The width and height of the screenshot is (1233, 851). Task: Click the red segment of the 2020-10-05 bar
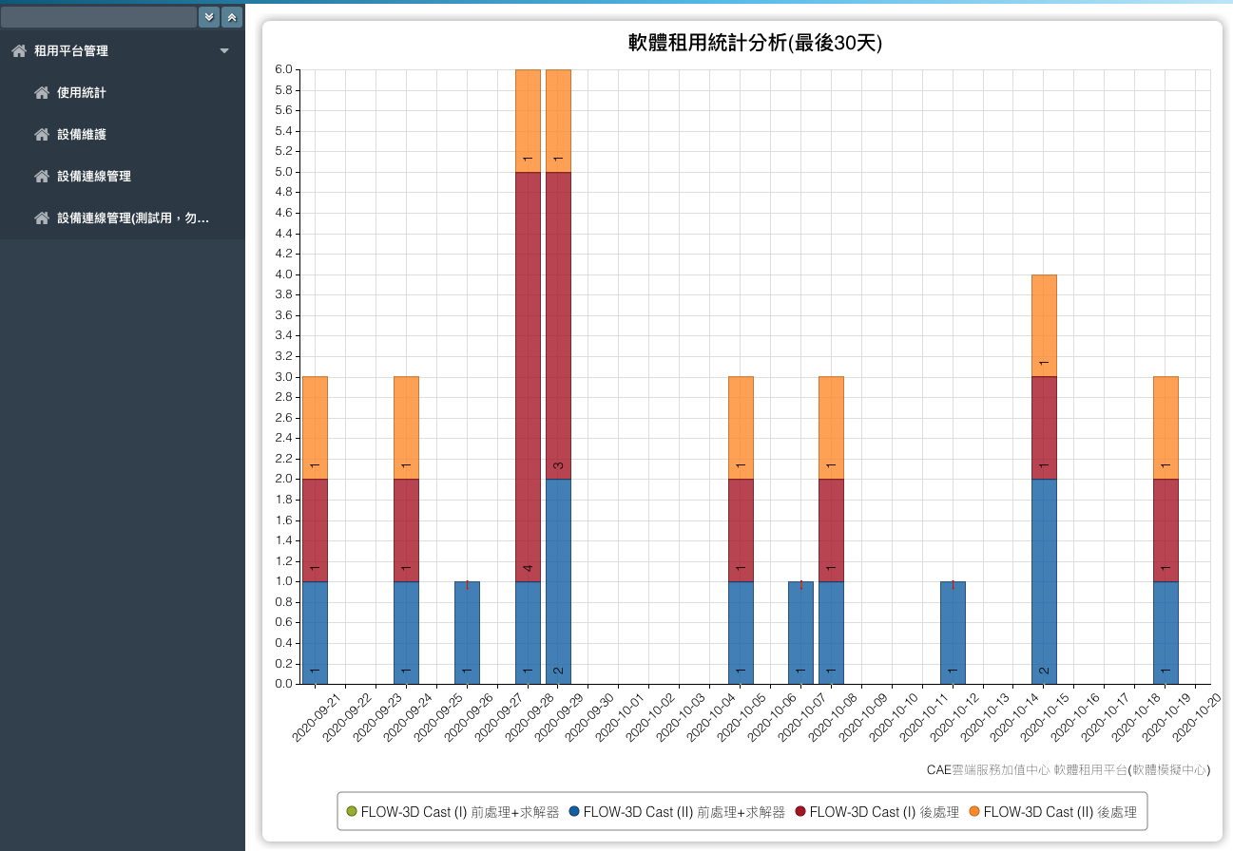pos(741,530)
